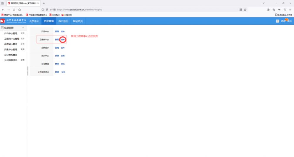Click 发布 link in 工程商中心 row
Viewport: 294px width, 157px height.
pyautogui.click(x=63, y=40)
